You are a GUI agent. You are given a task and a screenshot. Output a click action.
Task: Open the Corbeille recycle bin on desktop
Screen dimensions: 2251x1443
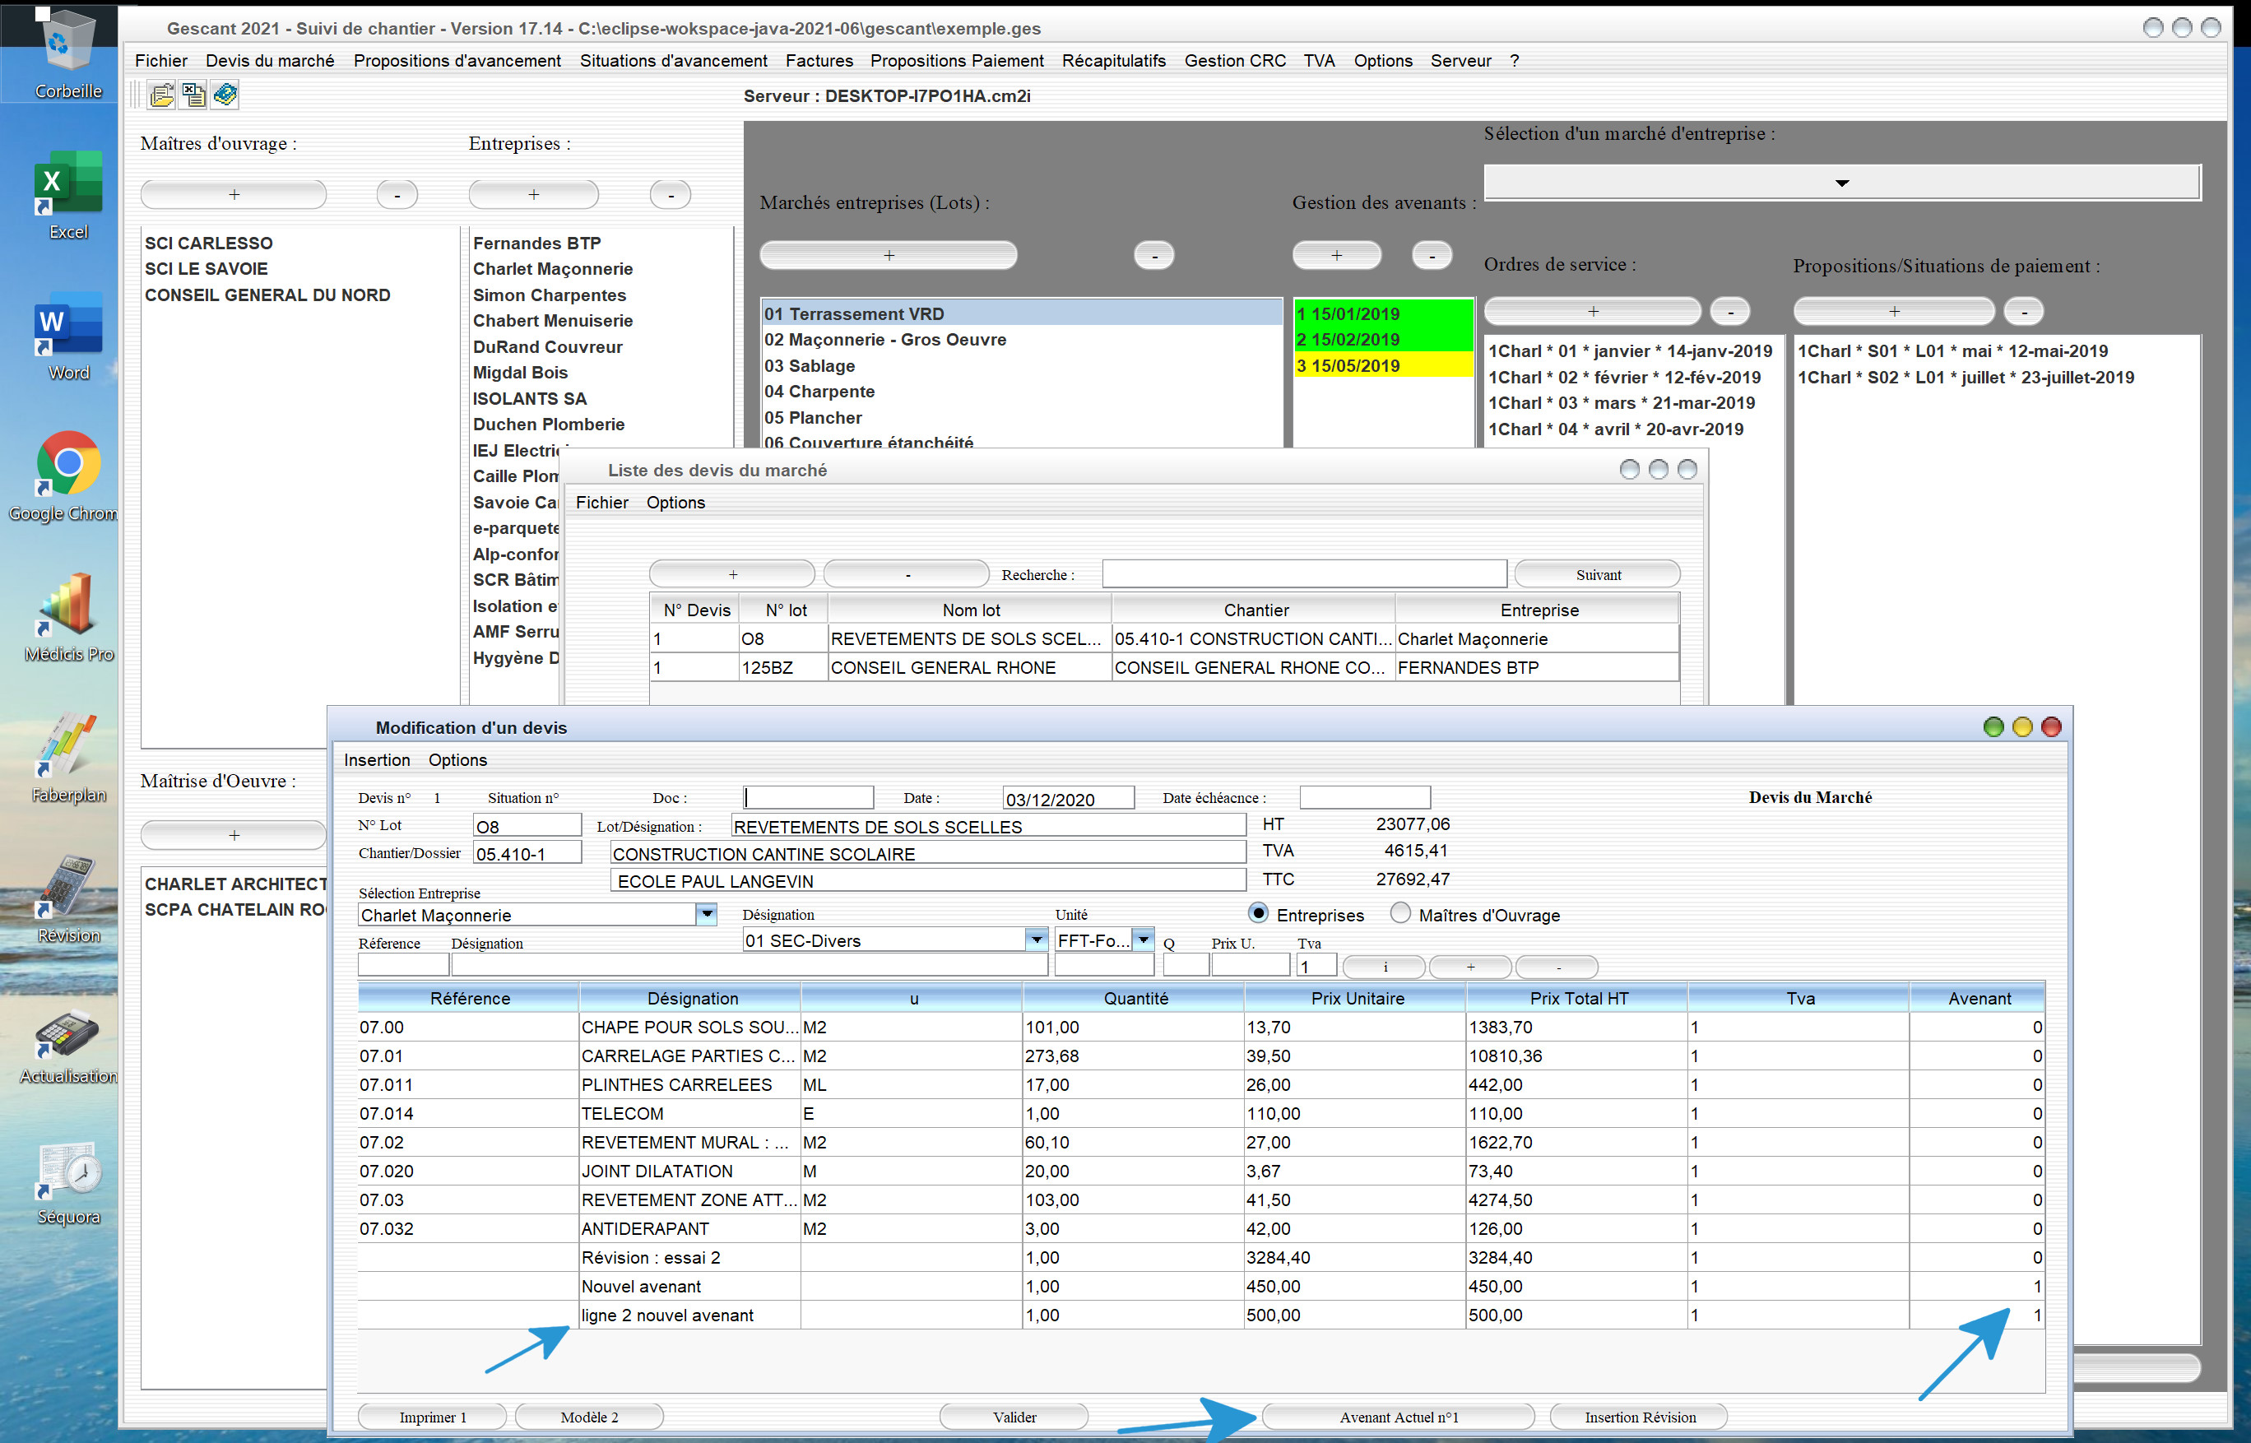[x=67, y=53]
